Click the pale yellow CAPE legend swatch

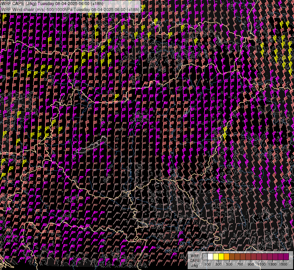click(216, 257)
